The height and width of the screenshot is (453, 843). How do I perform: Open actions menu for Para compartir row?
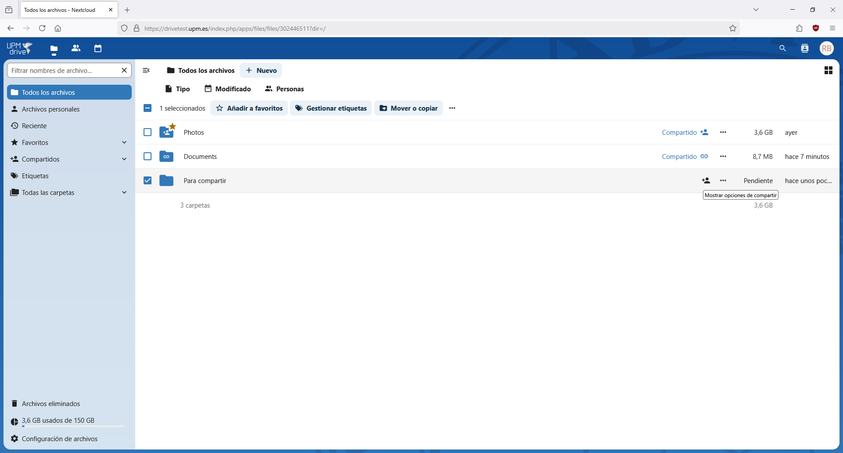tap(723, 180)
